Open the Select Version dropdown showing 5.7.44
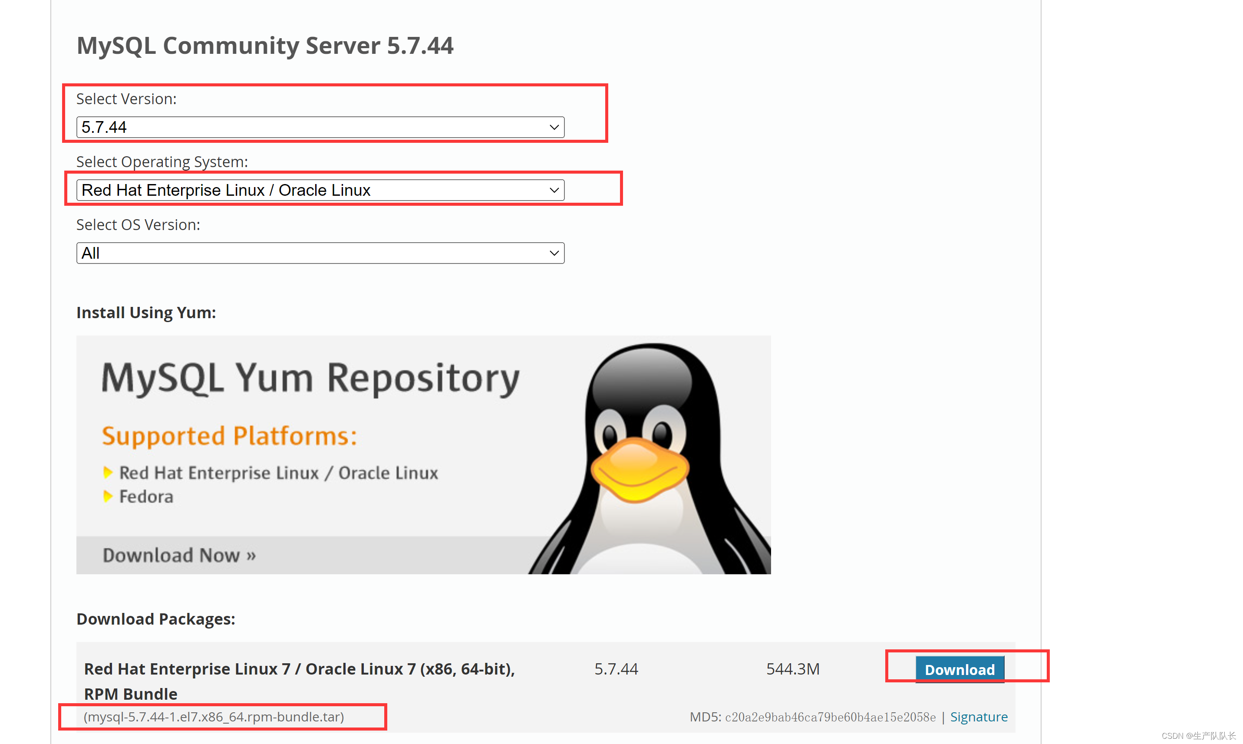1243x744 pixels. click(320, 127)
